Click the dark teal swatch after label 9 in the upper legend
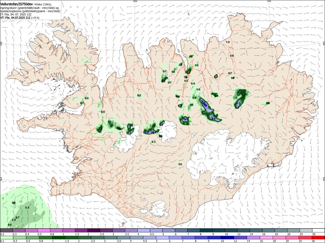 pos(218,230)
